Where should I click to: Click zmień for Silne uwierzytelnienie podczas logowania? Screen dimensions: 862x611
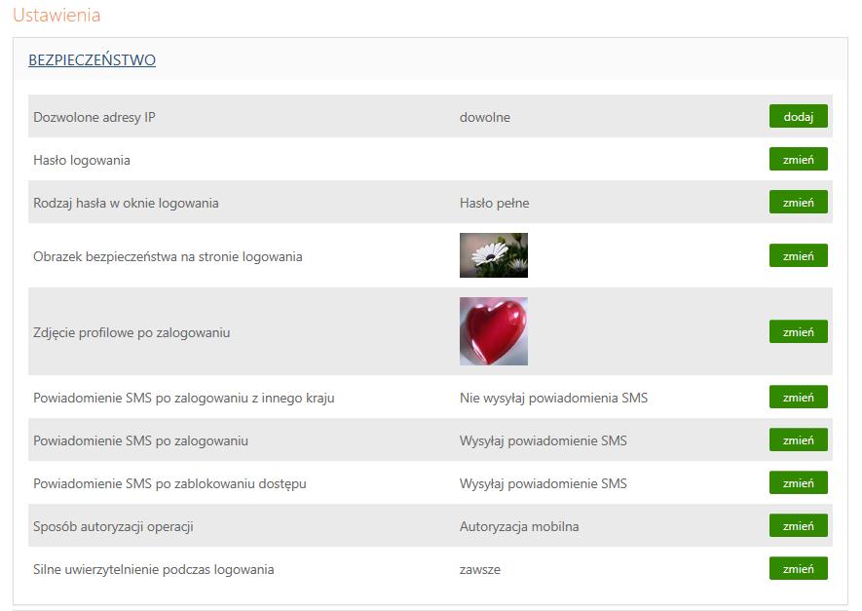[x=799, y=568]
